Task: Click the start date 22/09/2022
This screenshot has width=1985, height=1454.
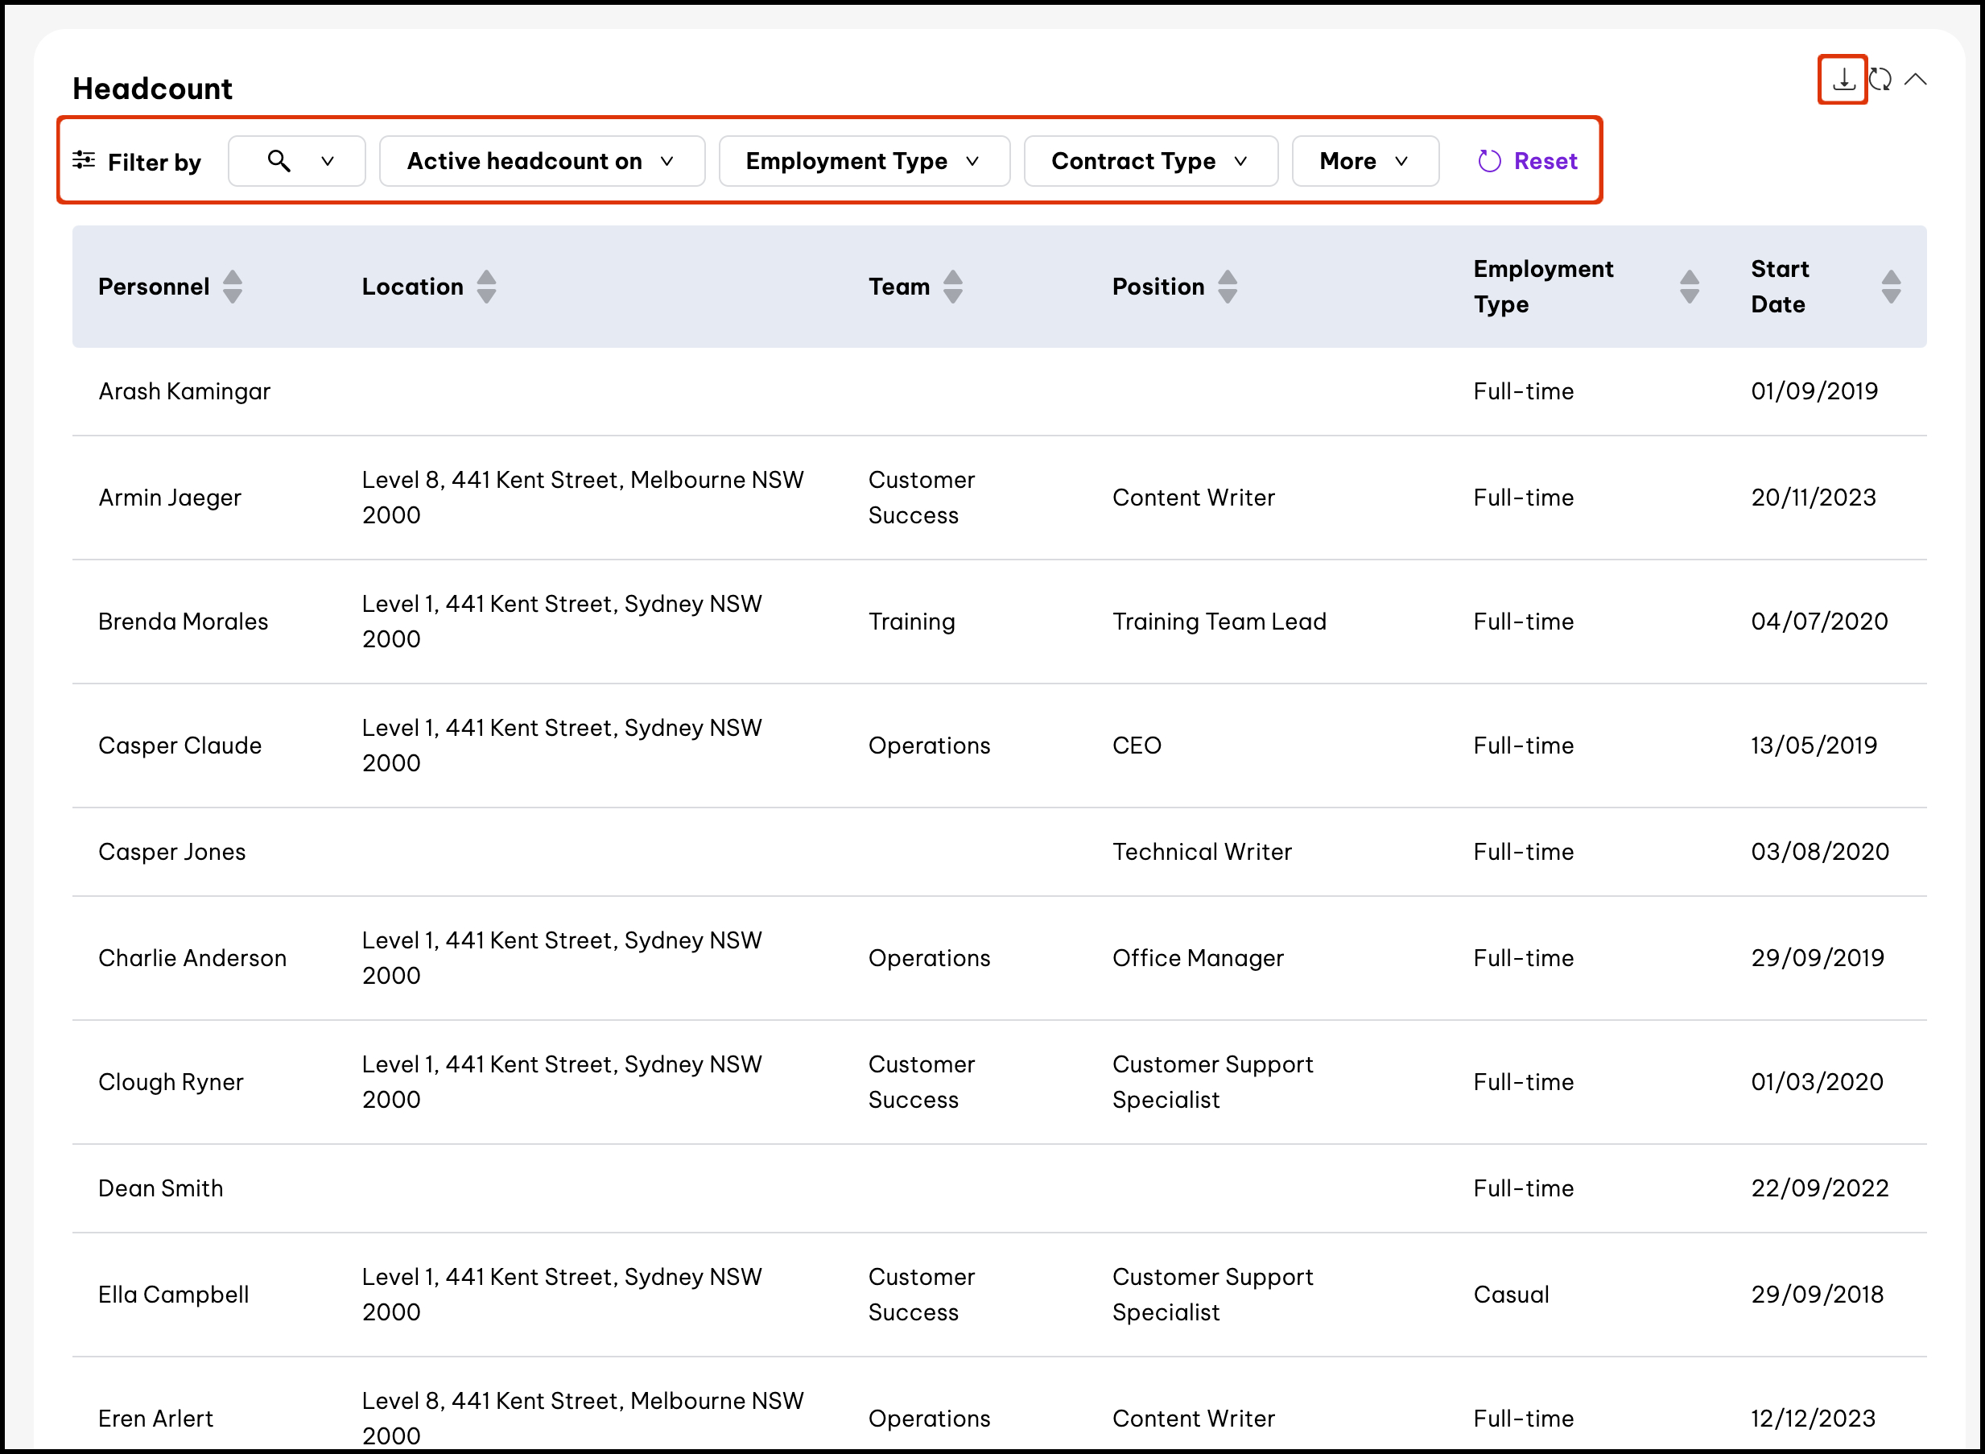Action: [1821, 1189]
